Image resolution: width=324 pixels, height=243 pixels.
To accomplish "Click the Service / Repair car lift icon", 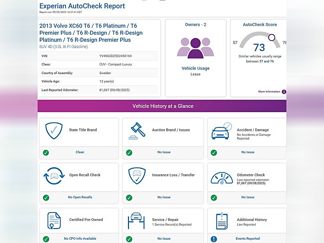I will tap(136, 221).
